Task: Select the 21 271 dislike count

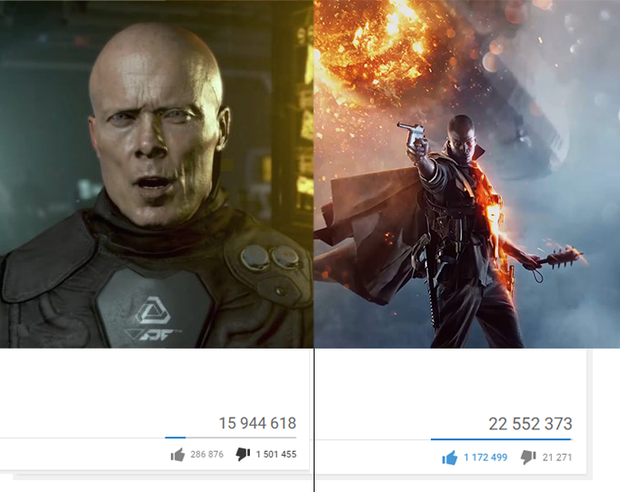Action: [x=557, y=458]
